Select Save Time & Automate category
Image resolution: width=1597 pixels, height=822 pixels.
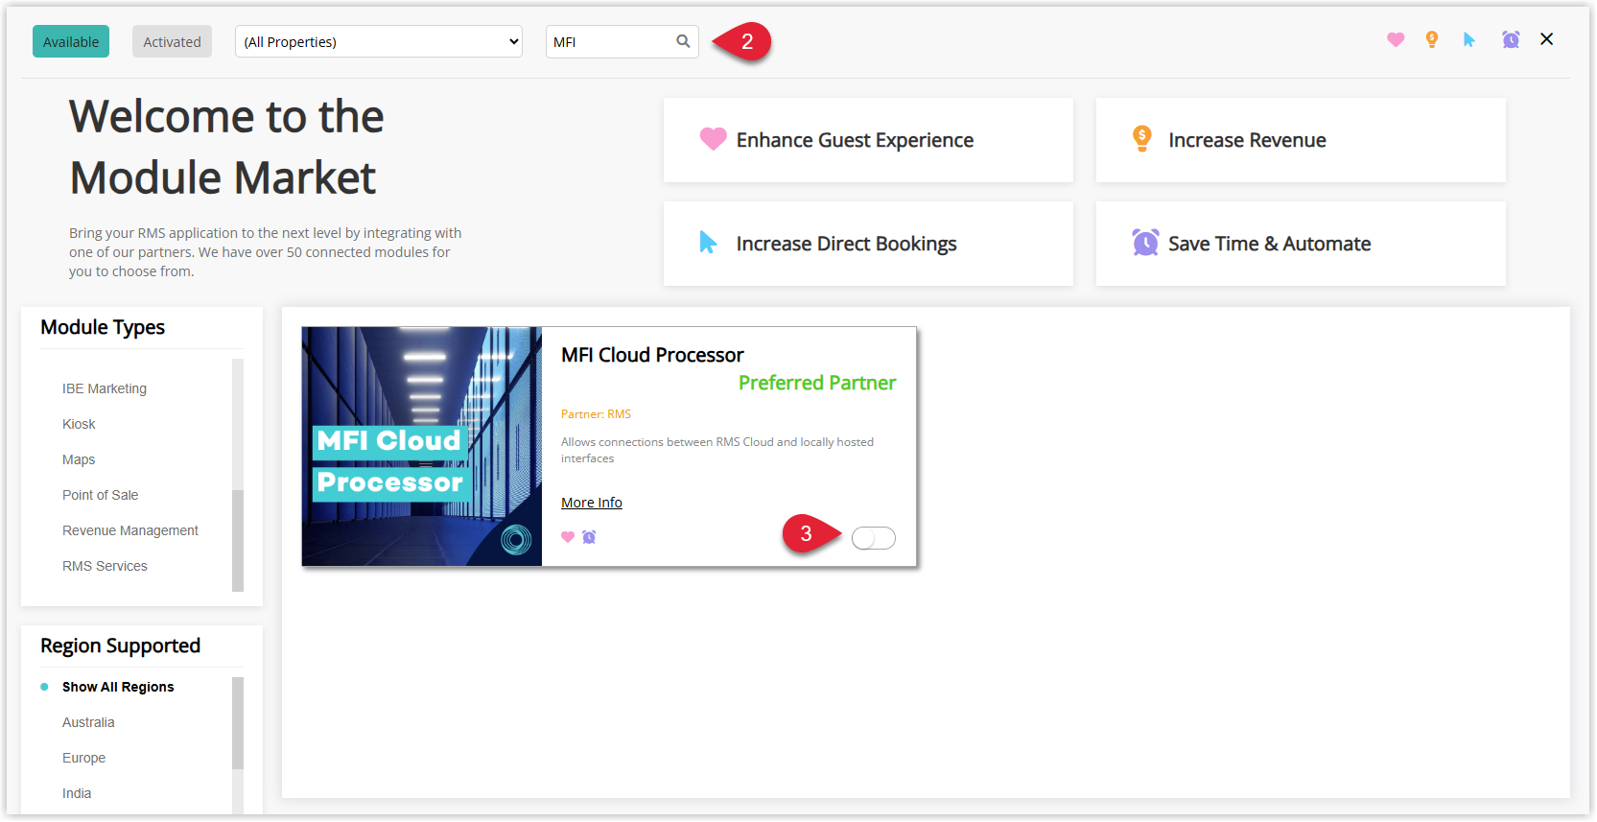1301,244
